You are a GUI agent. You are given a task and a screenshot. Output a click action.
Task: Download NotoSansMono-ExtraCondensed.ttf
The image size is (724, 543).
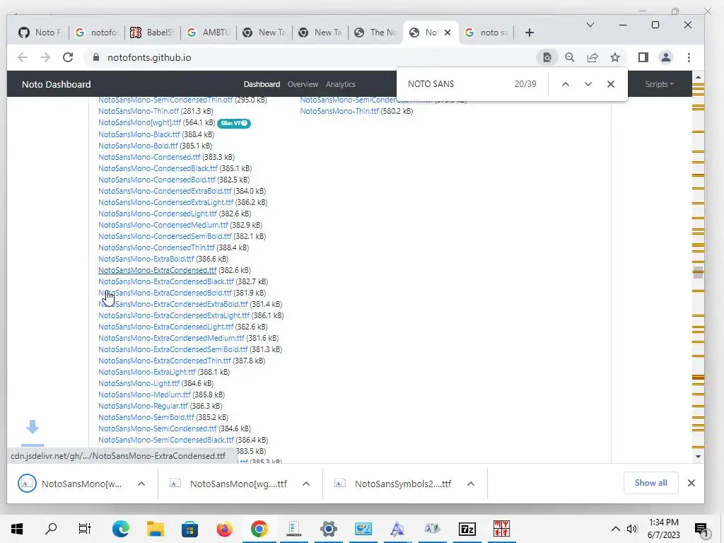(158, 270)
